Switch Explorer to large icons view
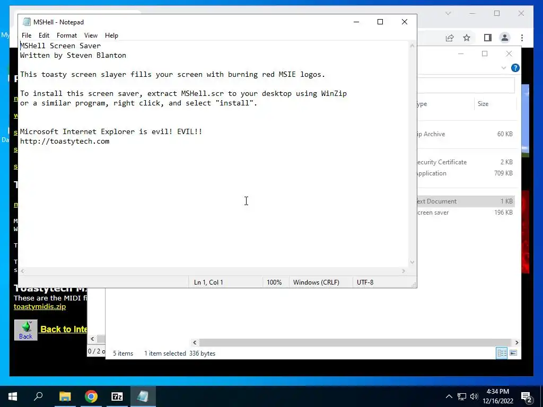Viewport: 543px width, 407px height. 513,353
